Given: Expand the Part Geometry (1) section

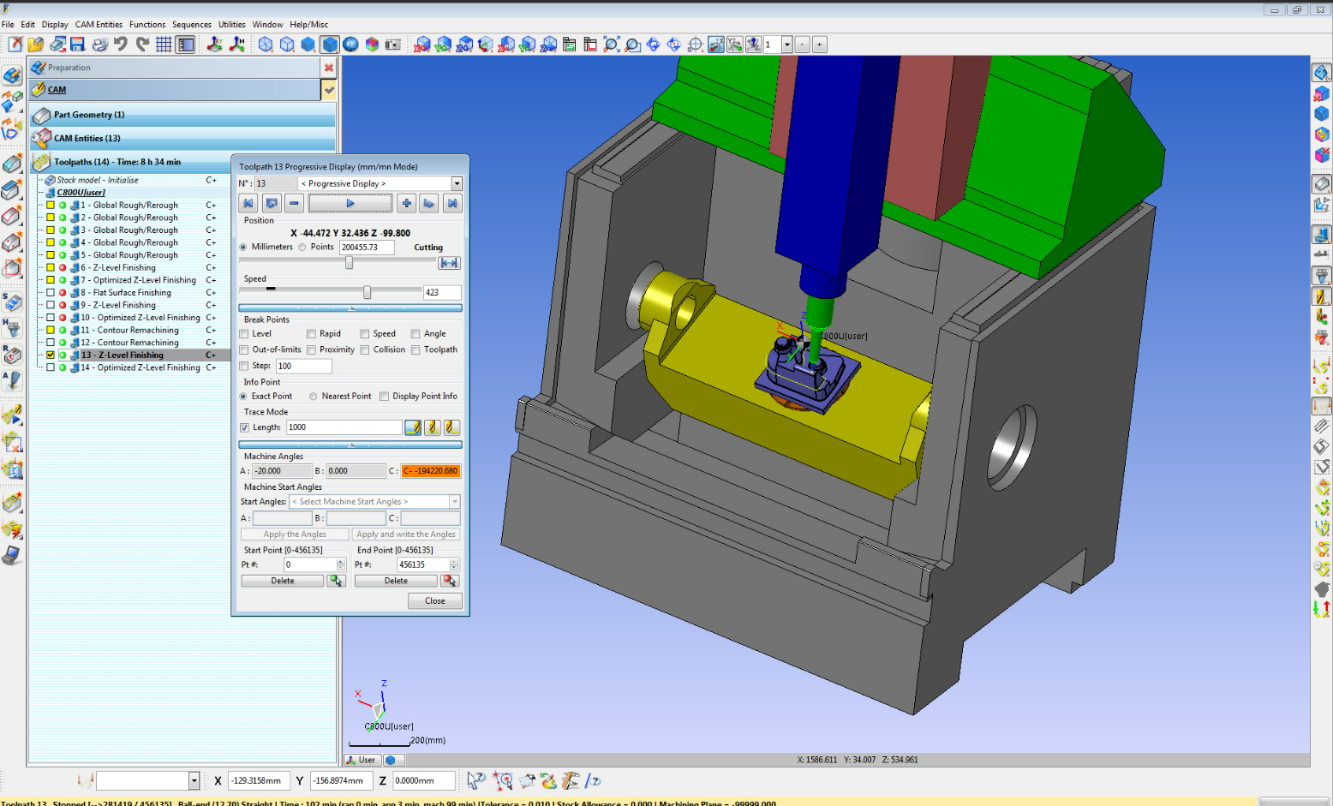Looking at the screenshot, I should click(x=88, y=115).
